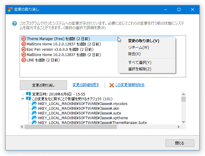Select the HKEY_LOCAL_MACHINE Classes¥.mycolors row
The image size is (205, 156).
[x=82, y=104]
